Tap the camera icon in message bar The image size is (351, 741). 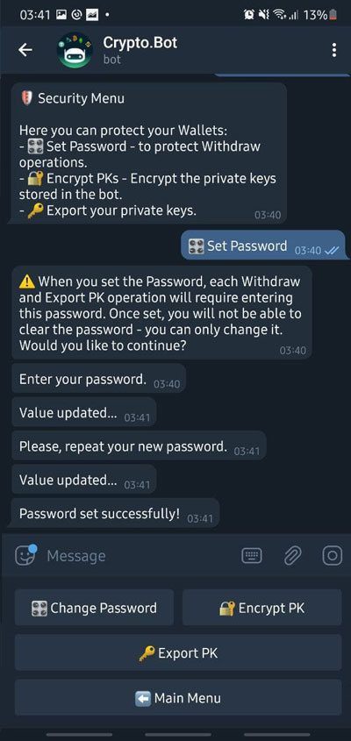click(x=333, y=556)
